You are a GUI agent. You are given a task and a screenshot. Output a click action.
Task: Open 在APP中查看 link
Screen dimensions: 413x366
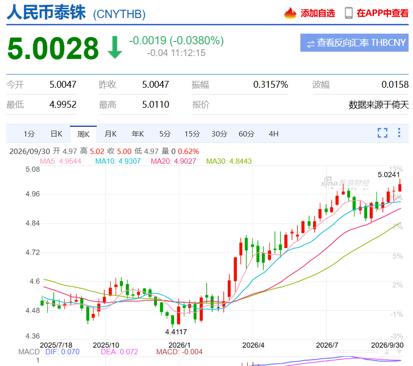382,13
